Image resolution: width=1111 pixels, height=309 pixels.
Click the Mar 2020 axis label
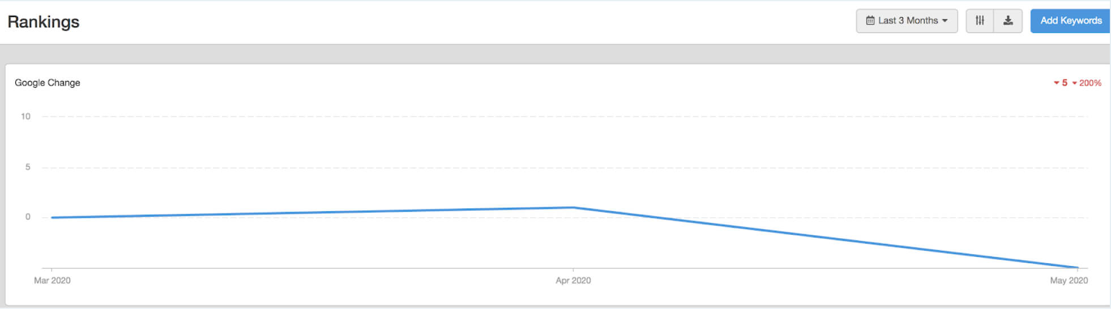click(x=52, y=280)
